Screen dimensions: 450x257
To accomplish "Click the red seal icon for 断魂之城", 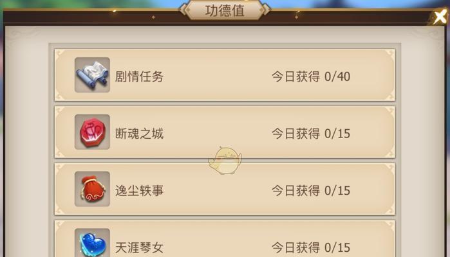I will pyautogui.click(x=92, y=132).
